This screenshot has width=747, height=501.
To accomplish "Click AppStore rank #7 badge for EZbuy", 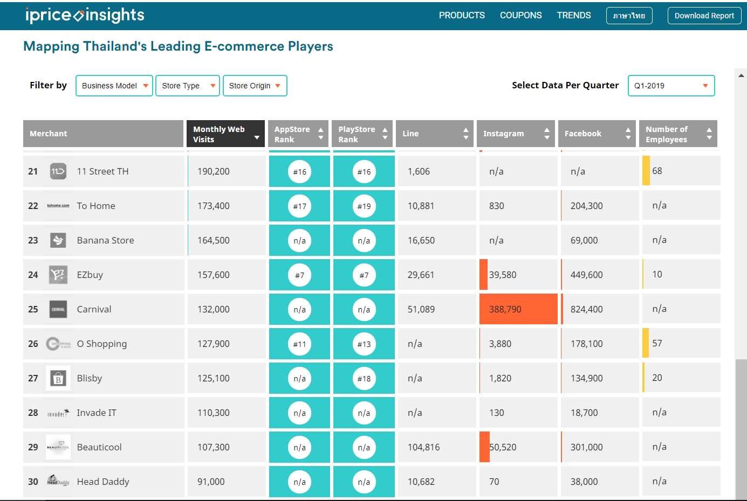I will [300, 275].
